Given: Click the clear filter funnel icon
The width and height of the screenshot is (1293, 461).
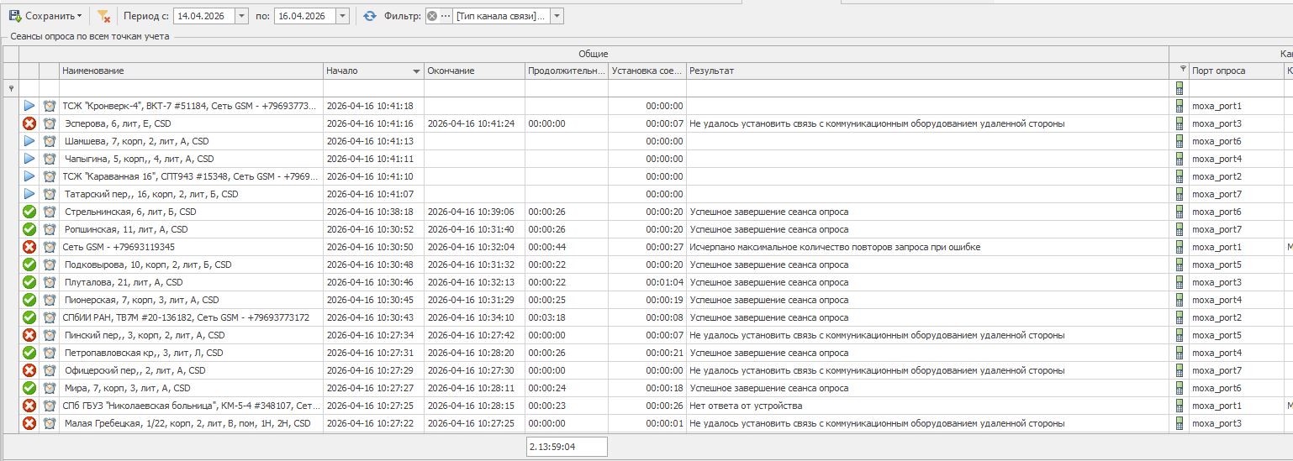Looking at the screenshot, I should tap(103, 16).
